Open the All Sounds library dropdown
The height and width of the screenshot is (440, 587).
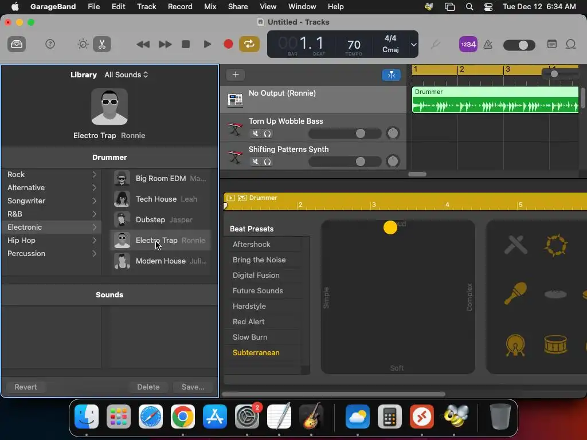tap(126, 75)
